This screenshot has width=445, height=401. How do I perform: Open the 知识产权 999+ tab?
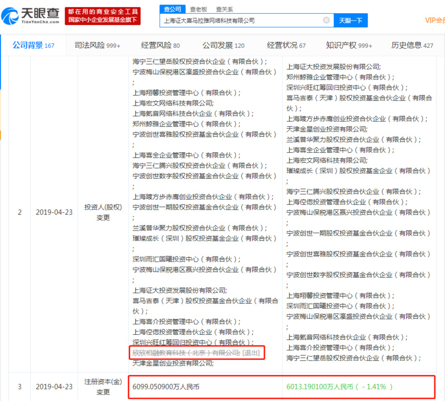349,46
